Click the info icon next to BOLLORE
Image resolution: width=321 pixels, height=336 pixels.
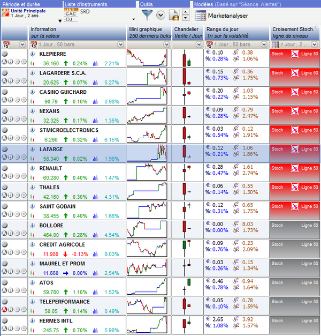pyautogui.click(x=33, y=226)
